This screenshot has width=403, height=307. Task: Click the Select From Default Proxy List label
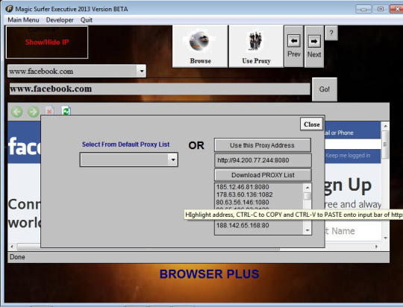coord(125,145)
